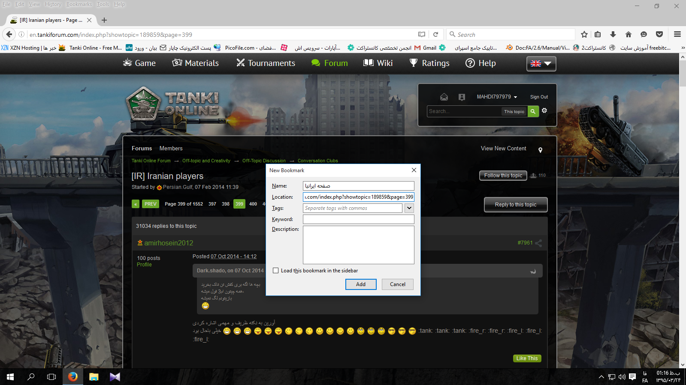Toggle the This topic search scope
This screenshot has width=686, height=385.
pos(514,111)
